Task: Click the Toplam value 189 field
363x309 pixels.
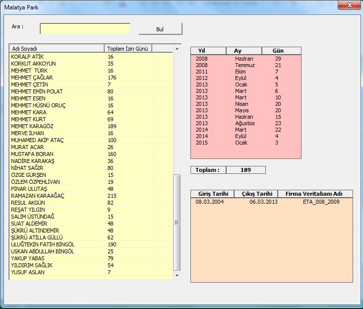Action: click(x=245, y=170)
